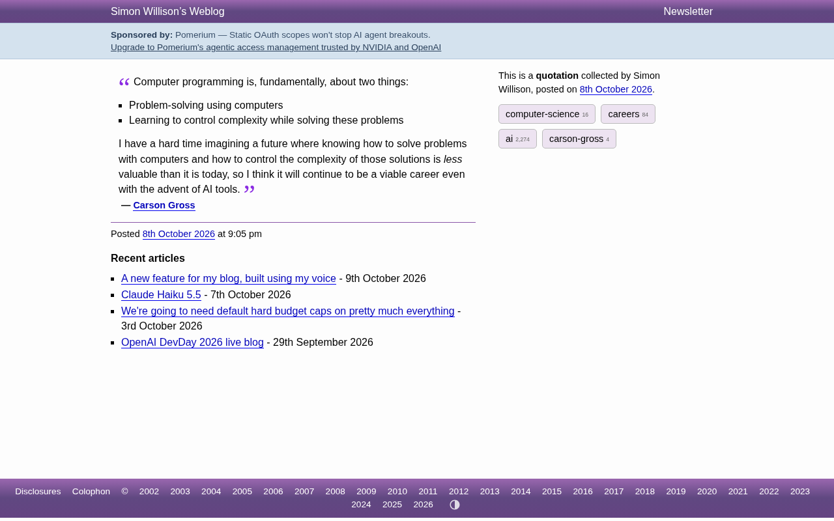Select the computer-science tag
Screen dimensions: 834x521
pyautogui.click(x=547, y=114)
